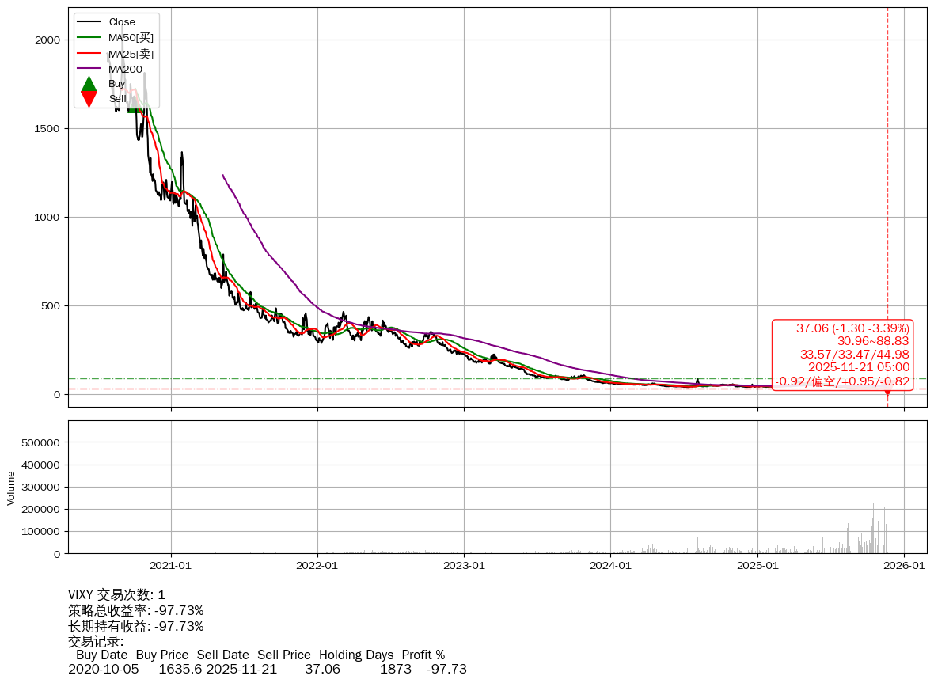Click the red price annotation box
The height and width of the screenshot is (683, 934).
(842, 355)
